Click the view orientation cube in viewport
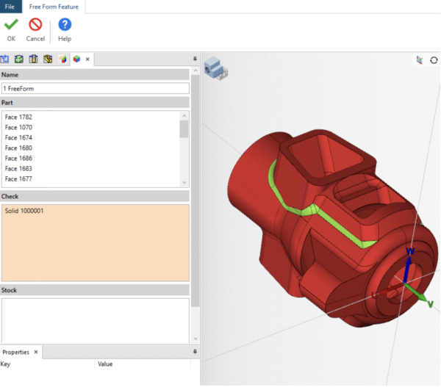This screenshot has height=387, width=441. [215, 68]
